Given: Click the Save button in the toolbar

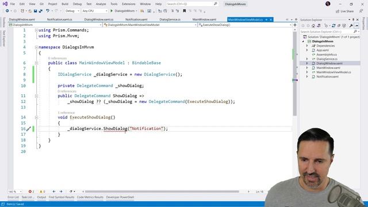Looking at the screenshot, I should [36, 11].
